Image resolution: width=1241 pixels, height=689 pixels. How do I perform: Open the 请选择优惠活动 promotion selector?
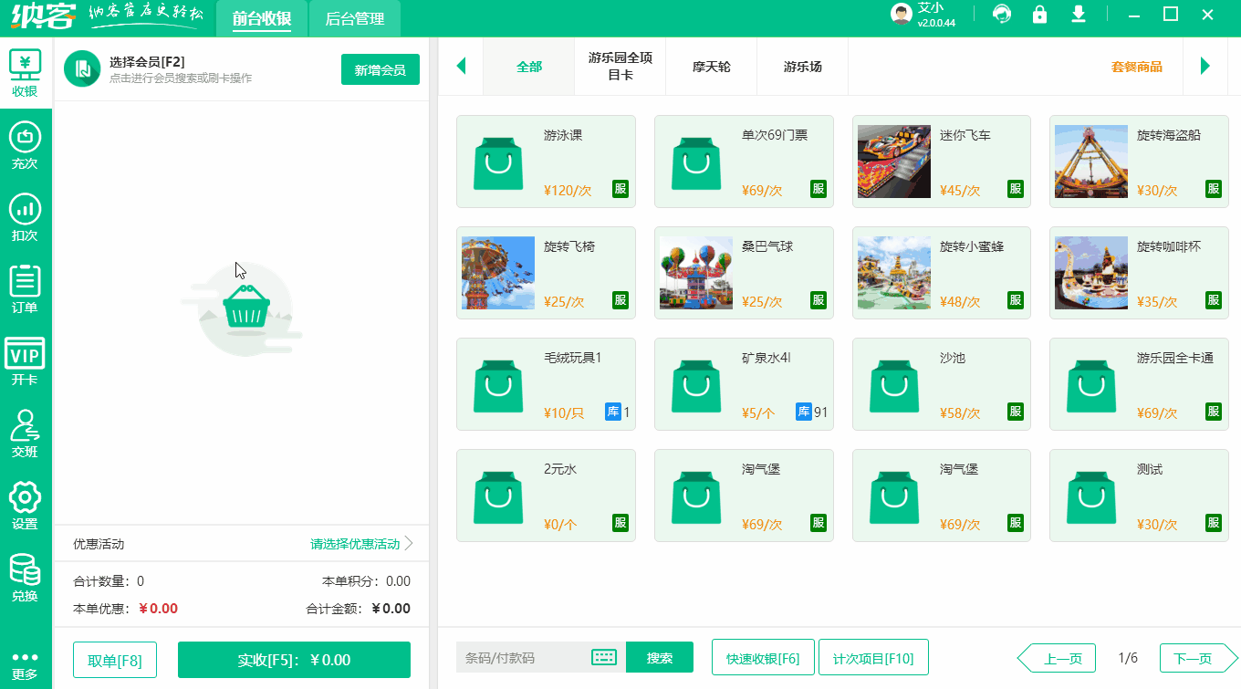[356, 544]
